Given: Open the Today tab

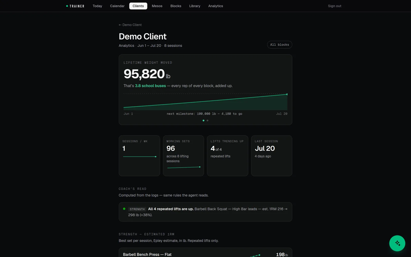Looking at the screenshot, I should [x=97, y=6].
